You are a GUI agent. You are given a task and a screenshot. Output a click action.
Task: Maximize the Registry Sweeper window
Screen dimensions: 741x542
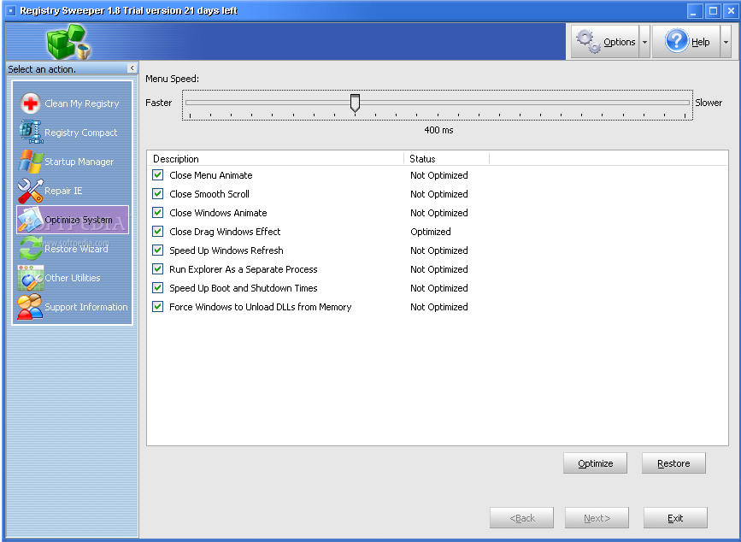tap(713, 11)
